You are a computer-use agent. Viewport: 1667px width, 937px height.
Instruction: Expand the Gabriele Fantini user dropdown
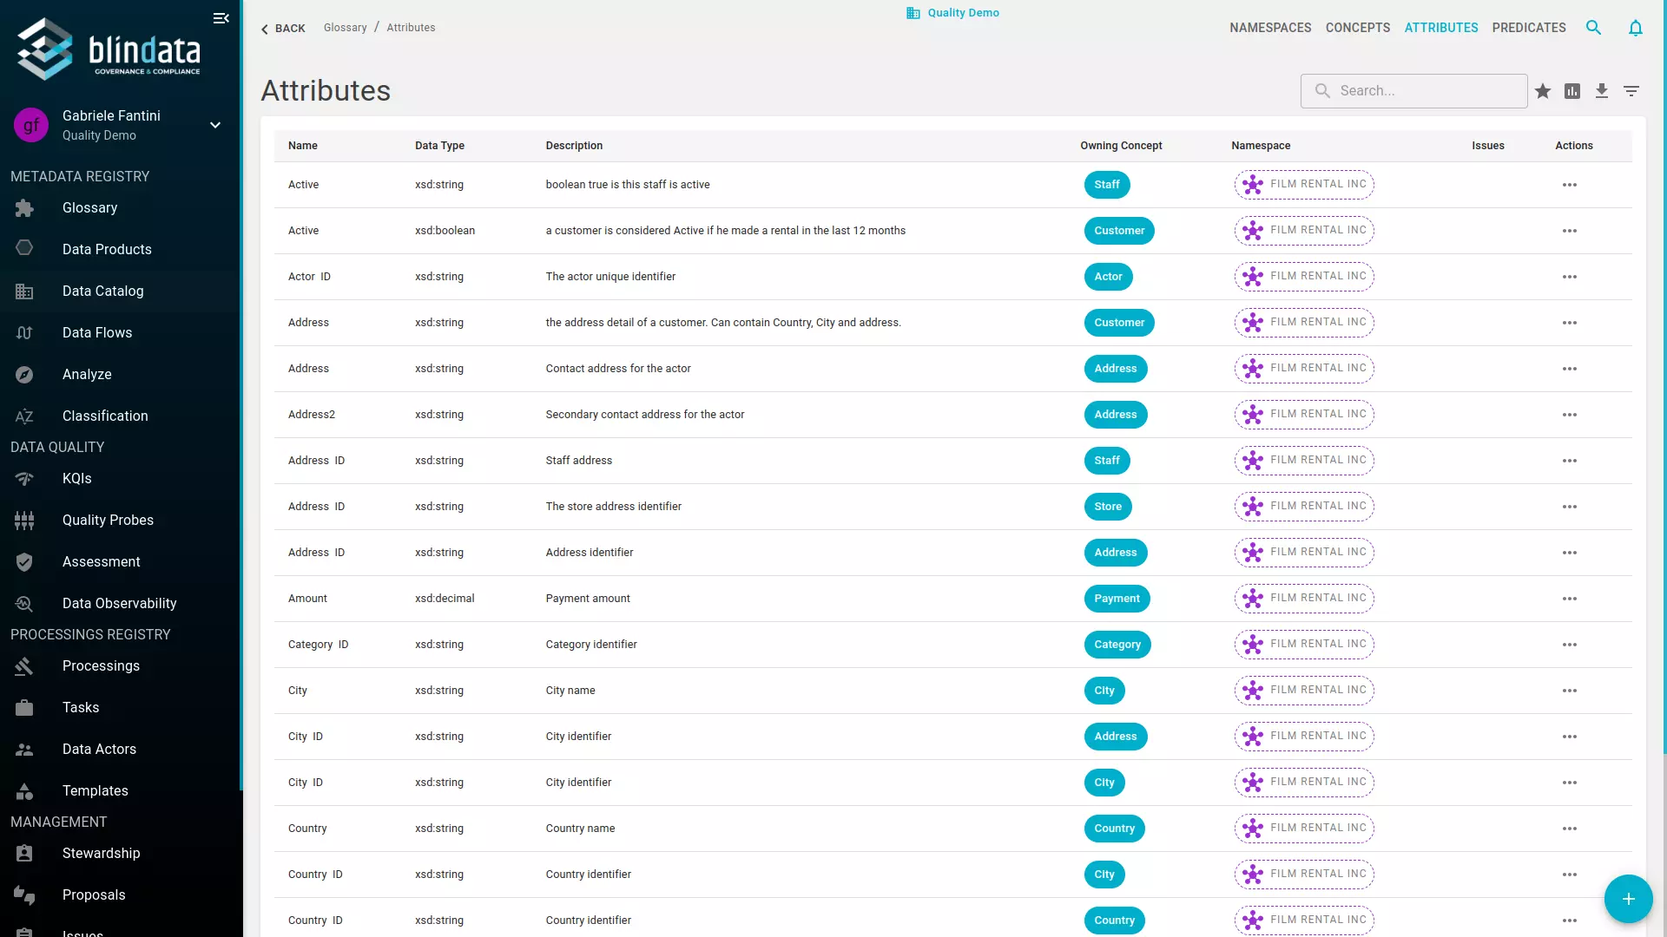click(x=215, y=125)
